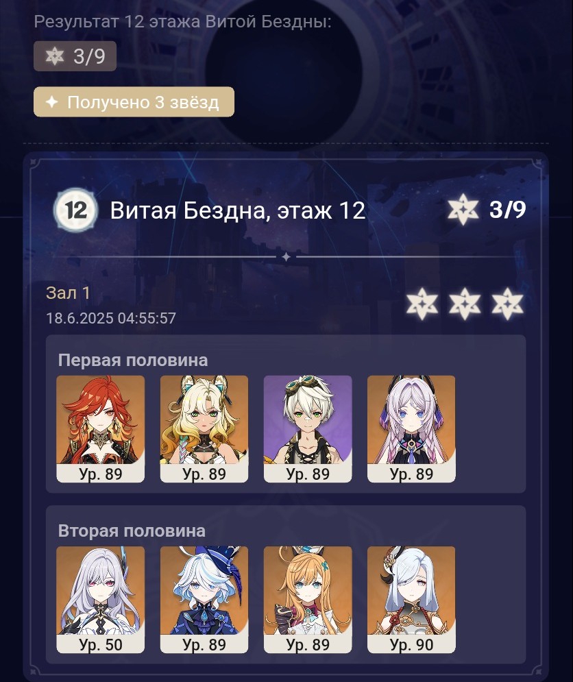Tap the red-haired character portrait in first half
The width and height of the screenshot is (573, 682).
101,429
